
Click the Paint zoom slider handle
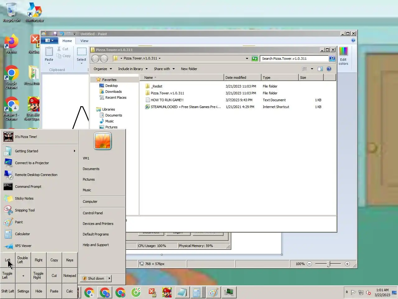pos(328,264)
